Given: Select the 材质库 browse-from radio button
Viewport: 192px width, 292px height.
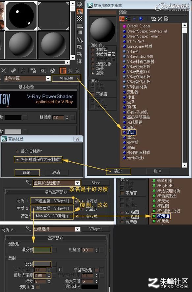Looking at the screenshot, I should click(x=93, y=50).
